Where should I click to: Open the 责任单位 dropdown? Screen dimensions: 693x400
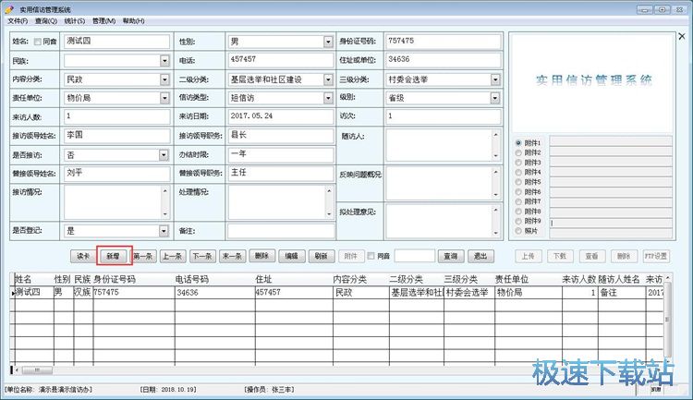pos(164,98)
